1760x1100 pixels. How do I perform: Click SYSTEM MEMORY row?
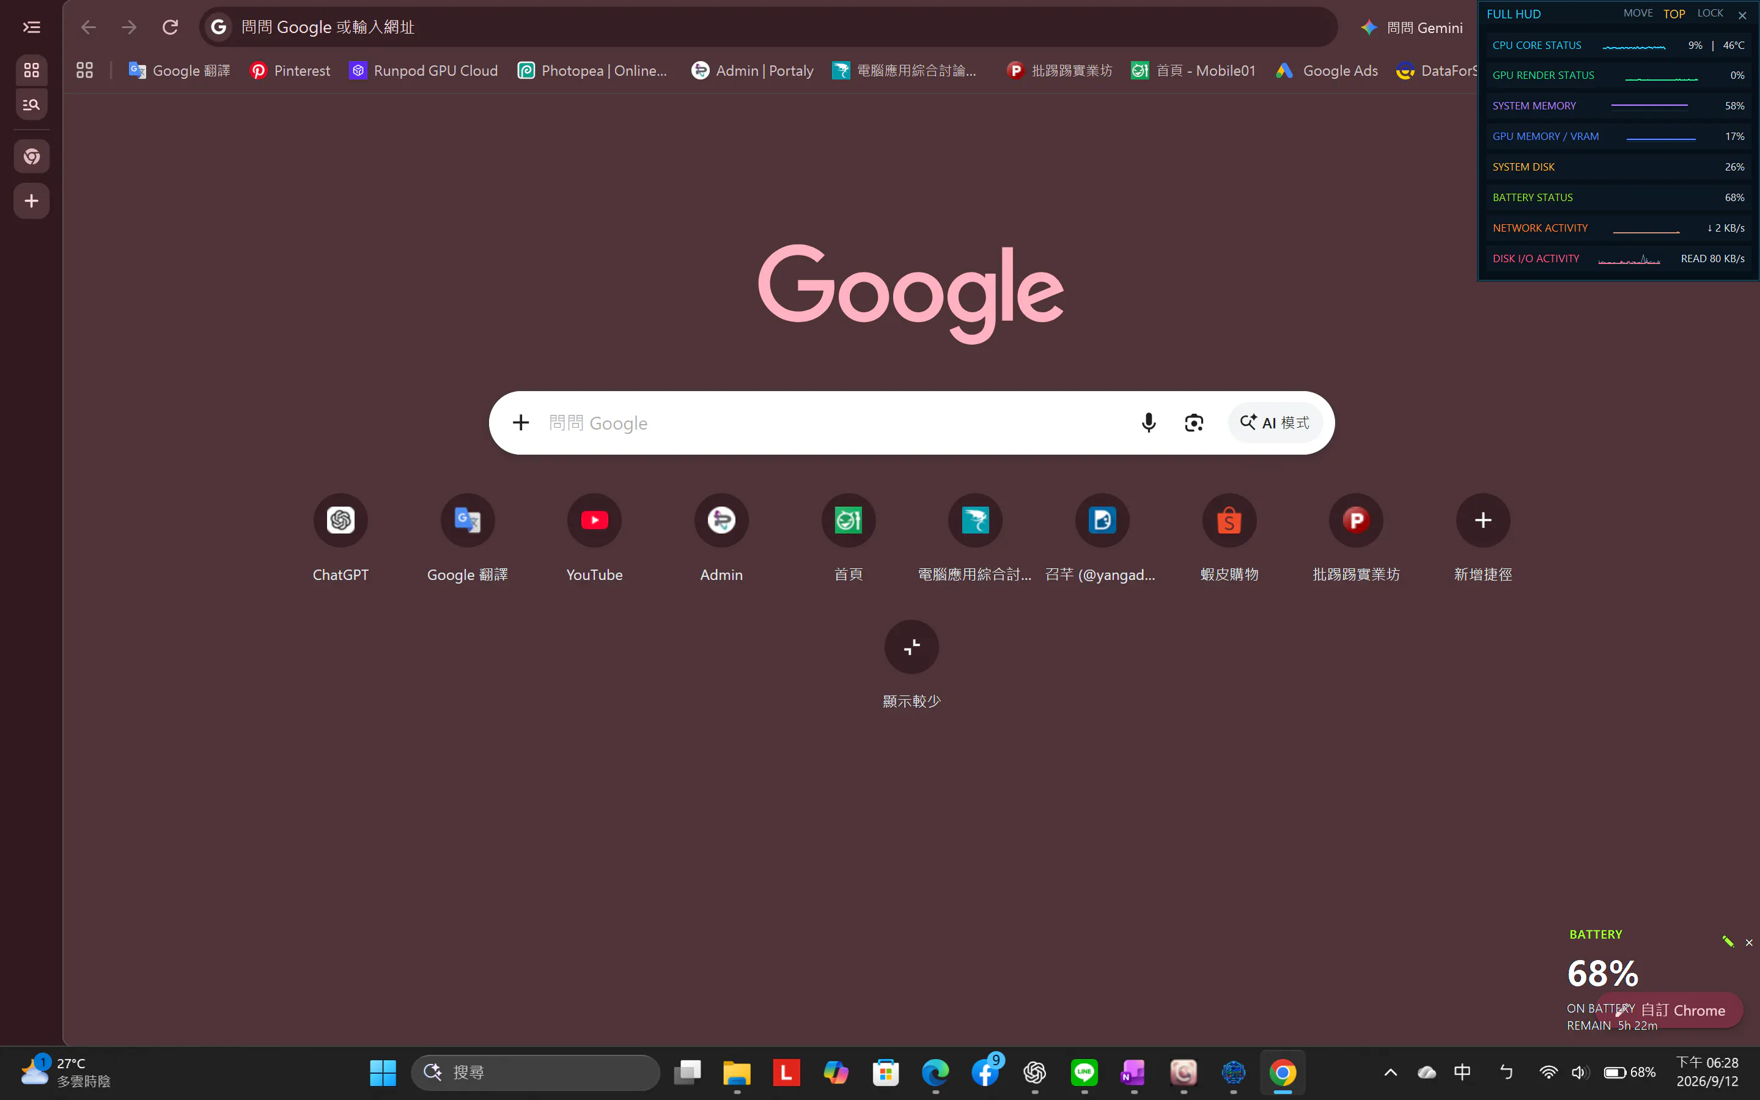[1618, 106]
